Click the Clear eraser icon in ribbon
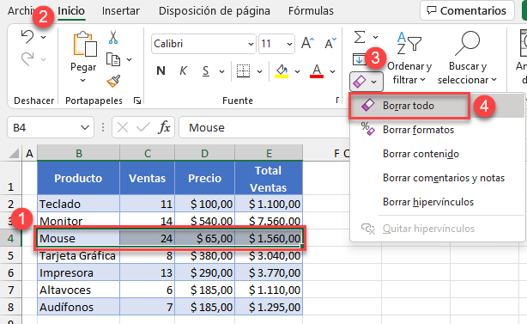Viewport: 527px width, 324px height. [360, 82]
